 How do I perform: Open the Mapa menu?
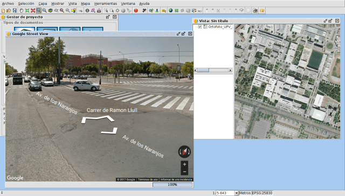pyautogui.click(x=85, y=4)
